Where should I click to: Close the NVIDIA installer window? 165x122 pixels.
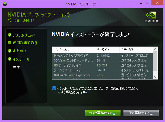157,3
